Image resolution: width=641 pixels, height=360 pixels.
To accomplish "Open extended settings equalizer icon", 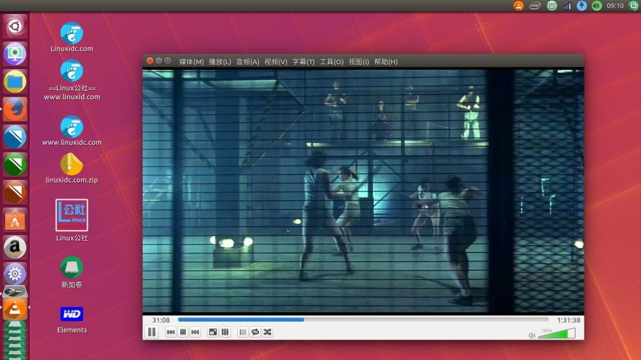I will tap(225, 332).
